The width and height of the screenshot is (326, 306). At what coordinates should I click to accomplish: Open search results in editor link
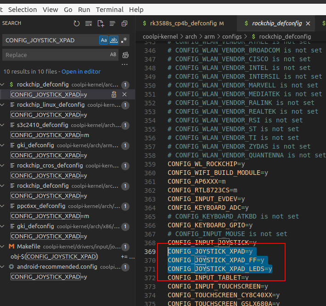coord(81,71)
